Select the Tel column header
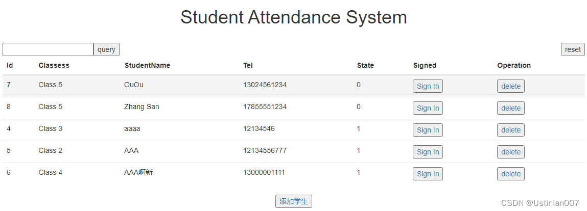This screenshot has height=211, width=587. (x=248, y=65)
